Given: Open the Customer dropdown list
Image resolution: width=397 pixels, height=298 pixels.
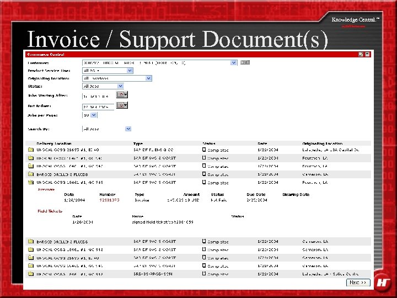Looking at the screenshot, I should coord(159,62).
